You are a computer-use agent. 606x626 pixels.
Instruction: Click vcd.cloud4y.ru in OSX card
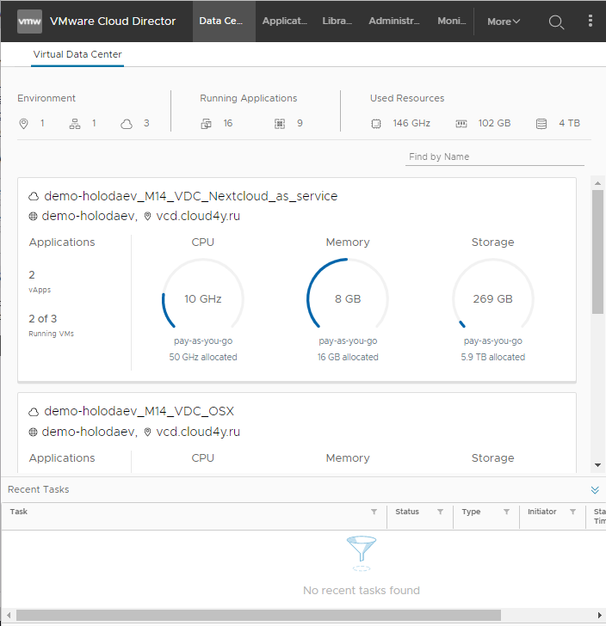pos(198,432)
